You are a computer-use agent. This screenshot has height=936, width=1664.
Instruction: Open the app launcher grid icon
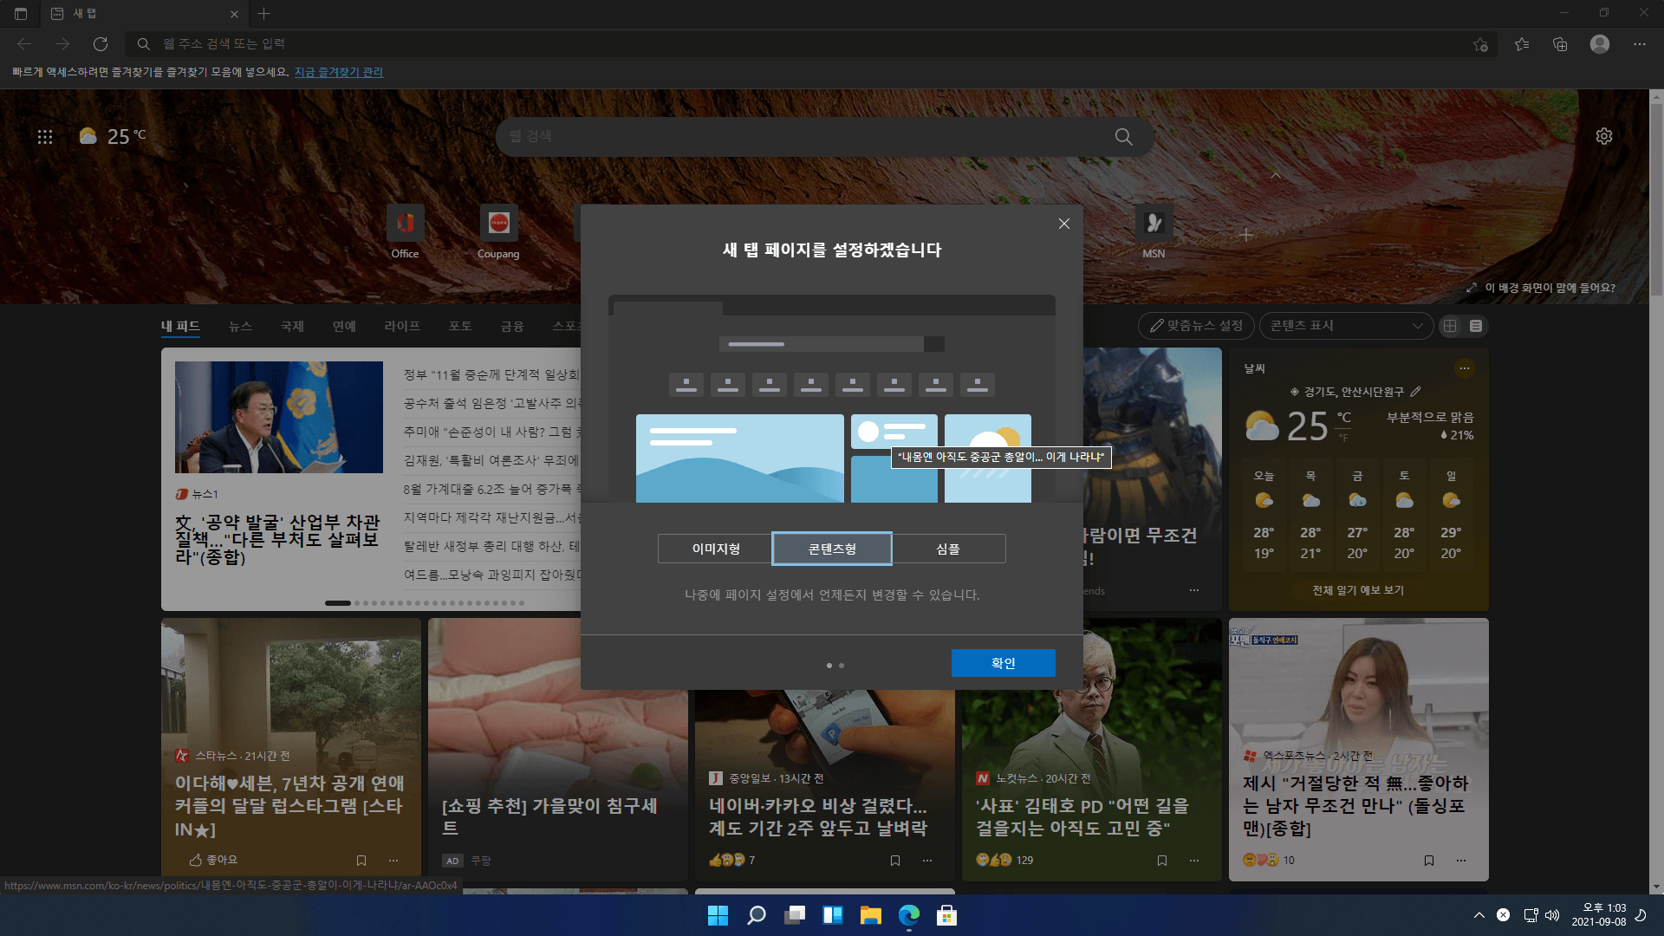click(x=45, y=136)
